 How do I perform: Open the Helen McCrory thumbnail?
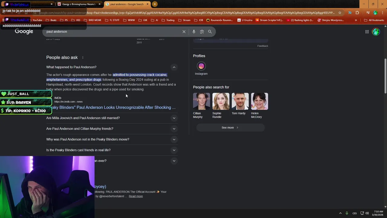click(259, 101)
